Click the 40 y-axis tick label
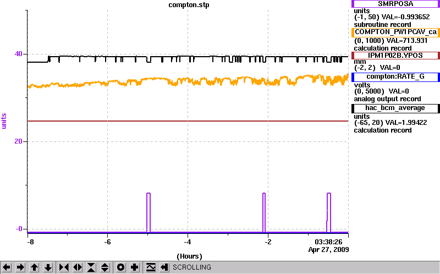This screenshot has height=274, width=440. point(18,53)
